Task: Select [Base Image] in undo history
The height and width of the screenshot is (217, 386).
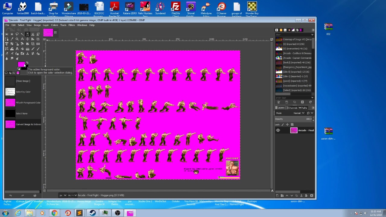Action: pyautogui.click(x=23, y=81)
